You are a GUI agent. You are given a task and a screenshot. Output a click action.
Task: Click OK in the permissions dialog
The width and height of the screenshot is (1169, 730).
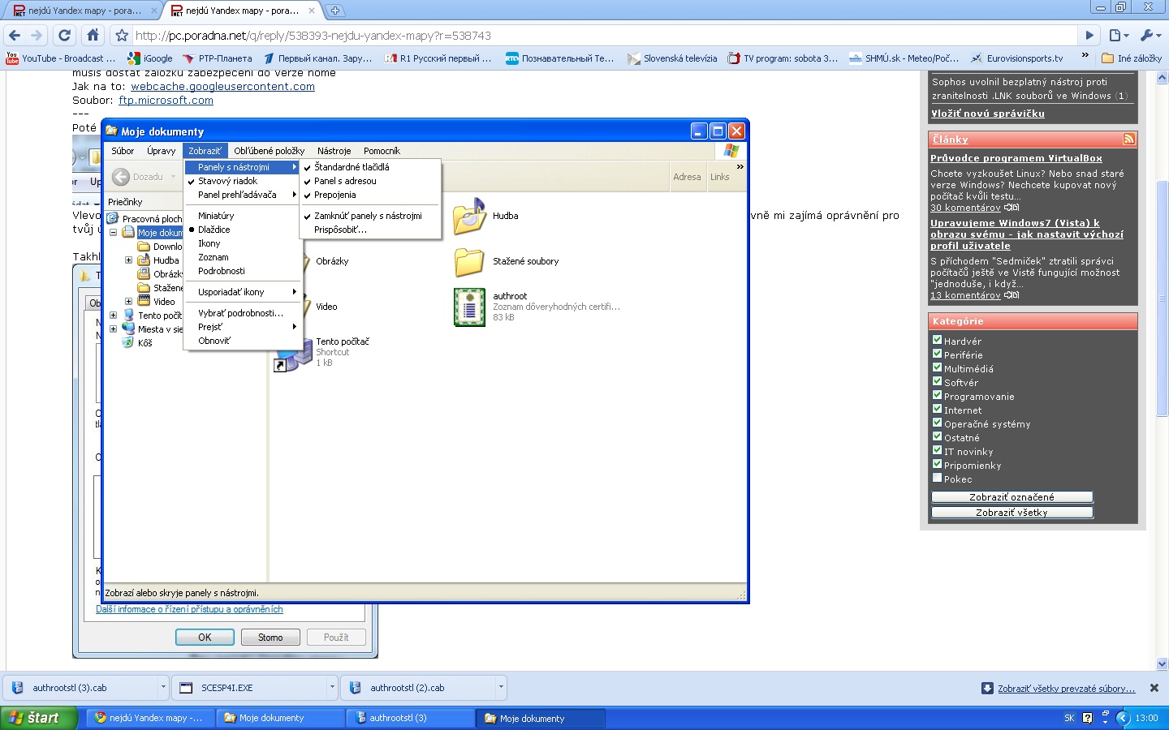point(205,638)
